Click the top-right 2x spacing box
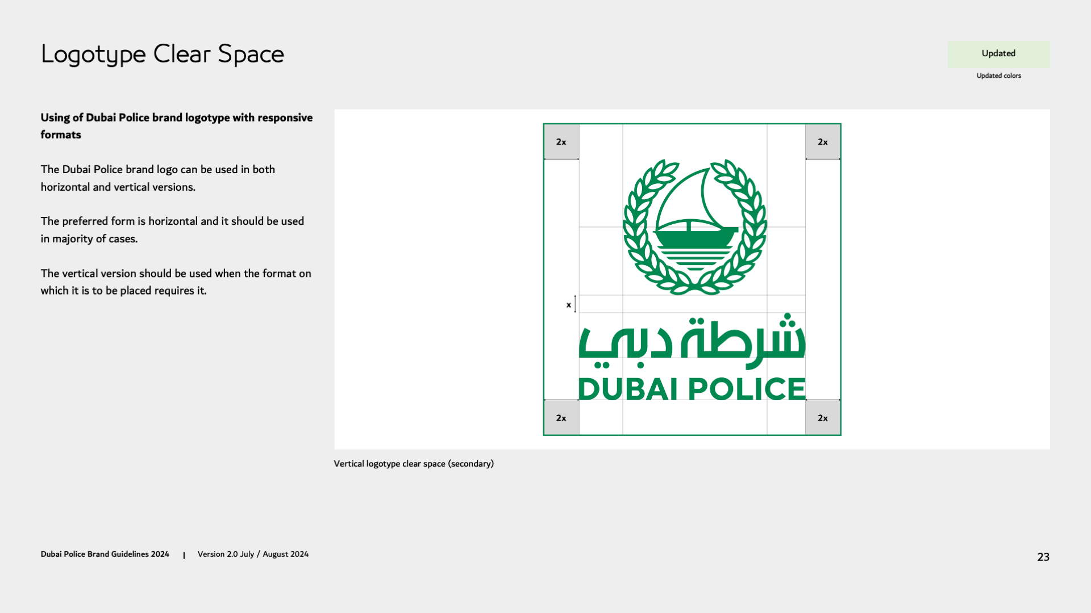Viewport: 1091px width, 613px height. pyautogui.click(x=822, y=142)
